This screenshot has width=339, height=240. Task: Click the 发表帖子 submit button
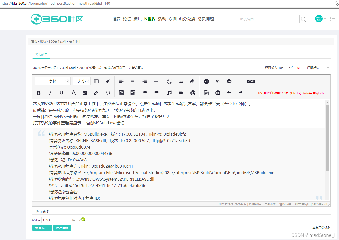(42, 228)
